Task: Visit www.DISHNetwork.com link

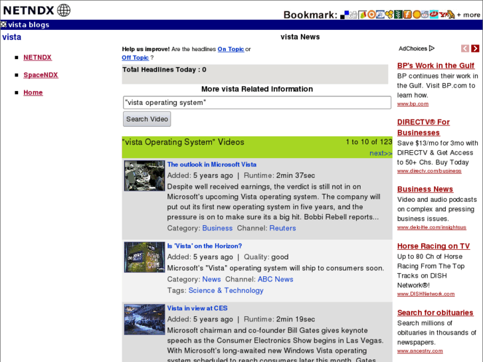Action: [x=426, y=294]
